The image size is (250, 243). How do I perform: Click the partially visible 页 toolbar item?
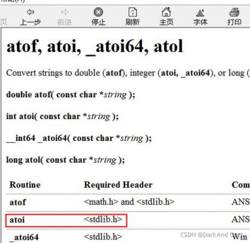pos(4,22)
